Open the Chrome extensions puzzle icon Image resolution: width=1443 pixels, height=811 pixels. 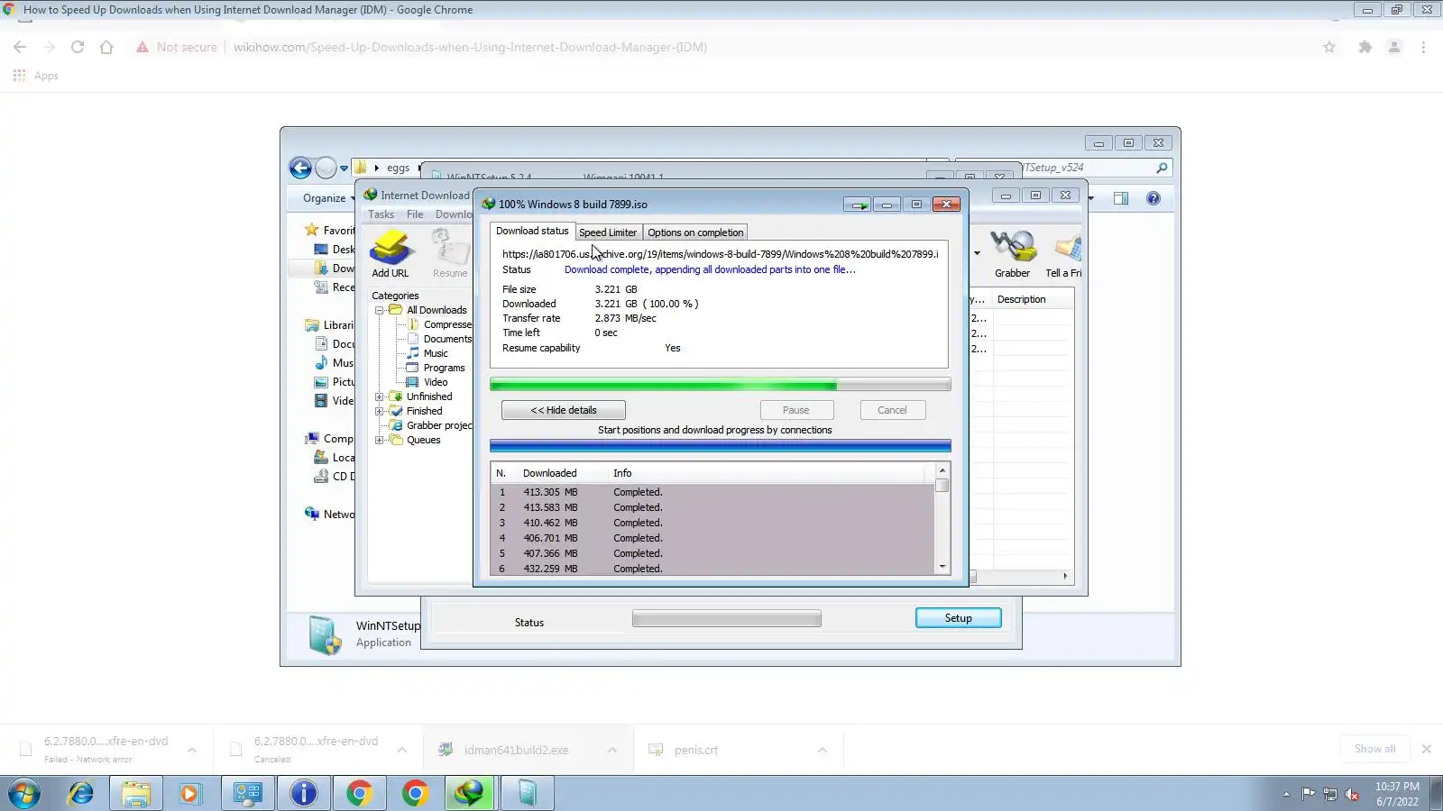click(x=1365, y=47)
